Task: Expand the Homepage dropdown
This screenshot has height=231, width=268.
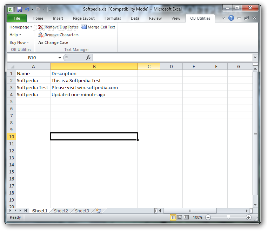Action: 21,27
